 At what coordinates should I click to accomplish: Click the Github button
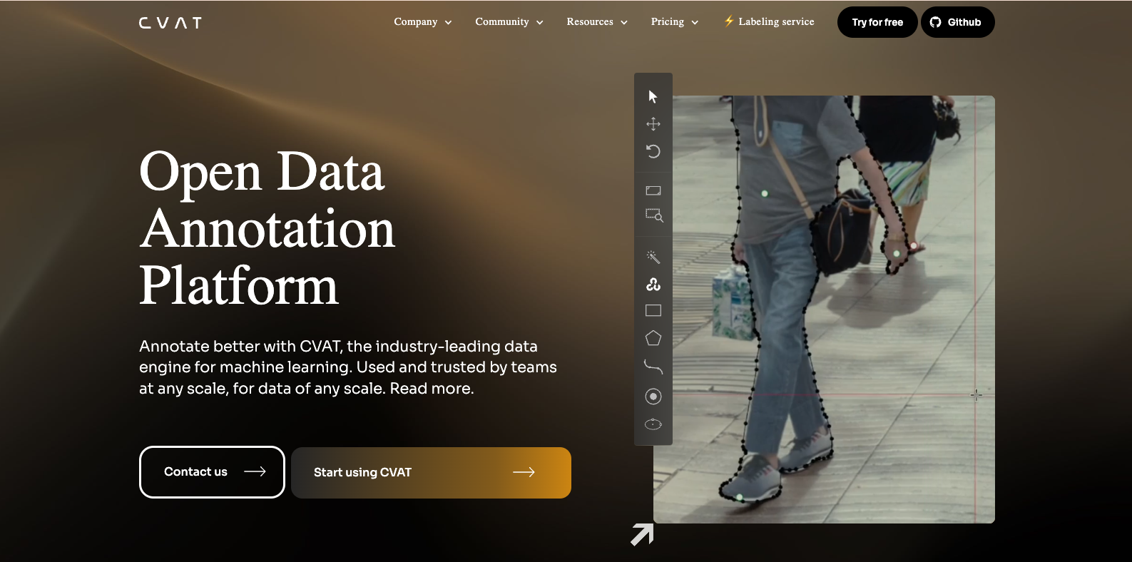(x=958, y=22)
